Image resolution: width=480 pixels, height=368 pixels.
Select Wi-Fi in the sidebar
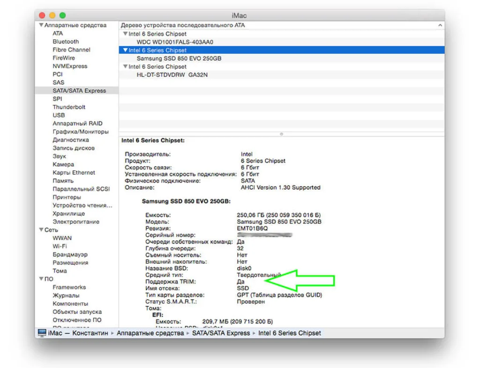click(60, 246)
